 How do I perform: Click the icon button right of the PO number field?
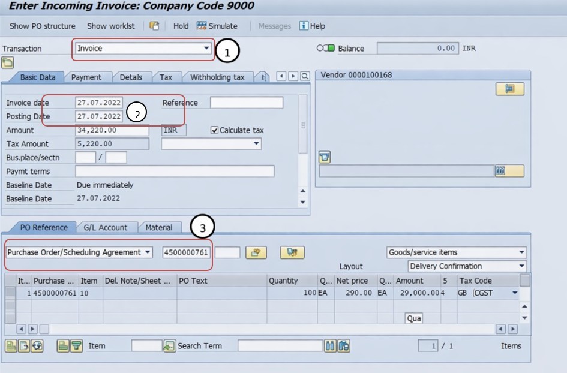click(257, 252)
